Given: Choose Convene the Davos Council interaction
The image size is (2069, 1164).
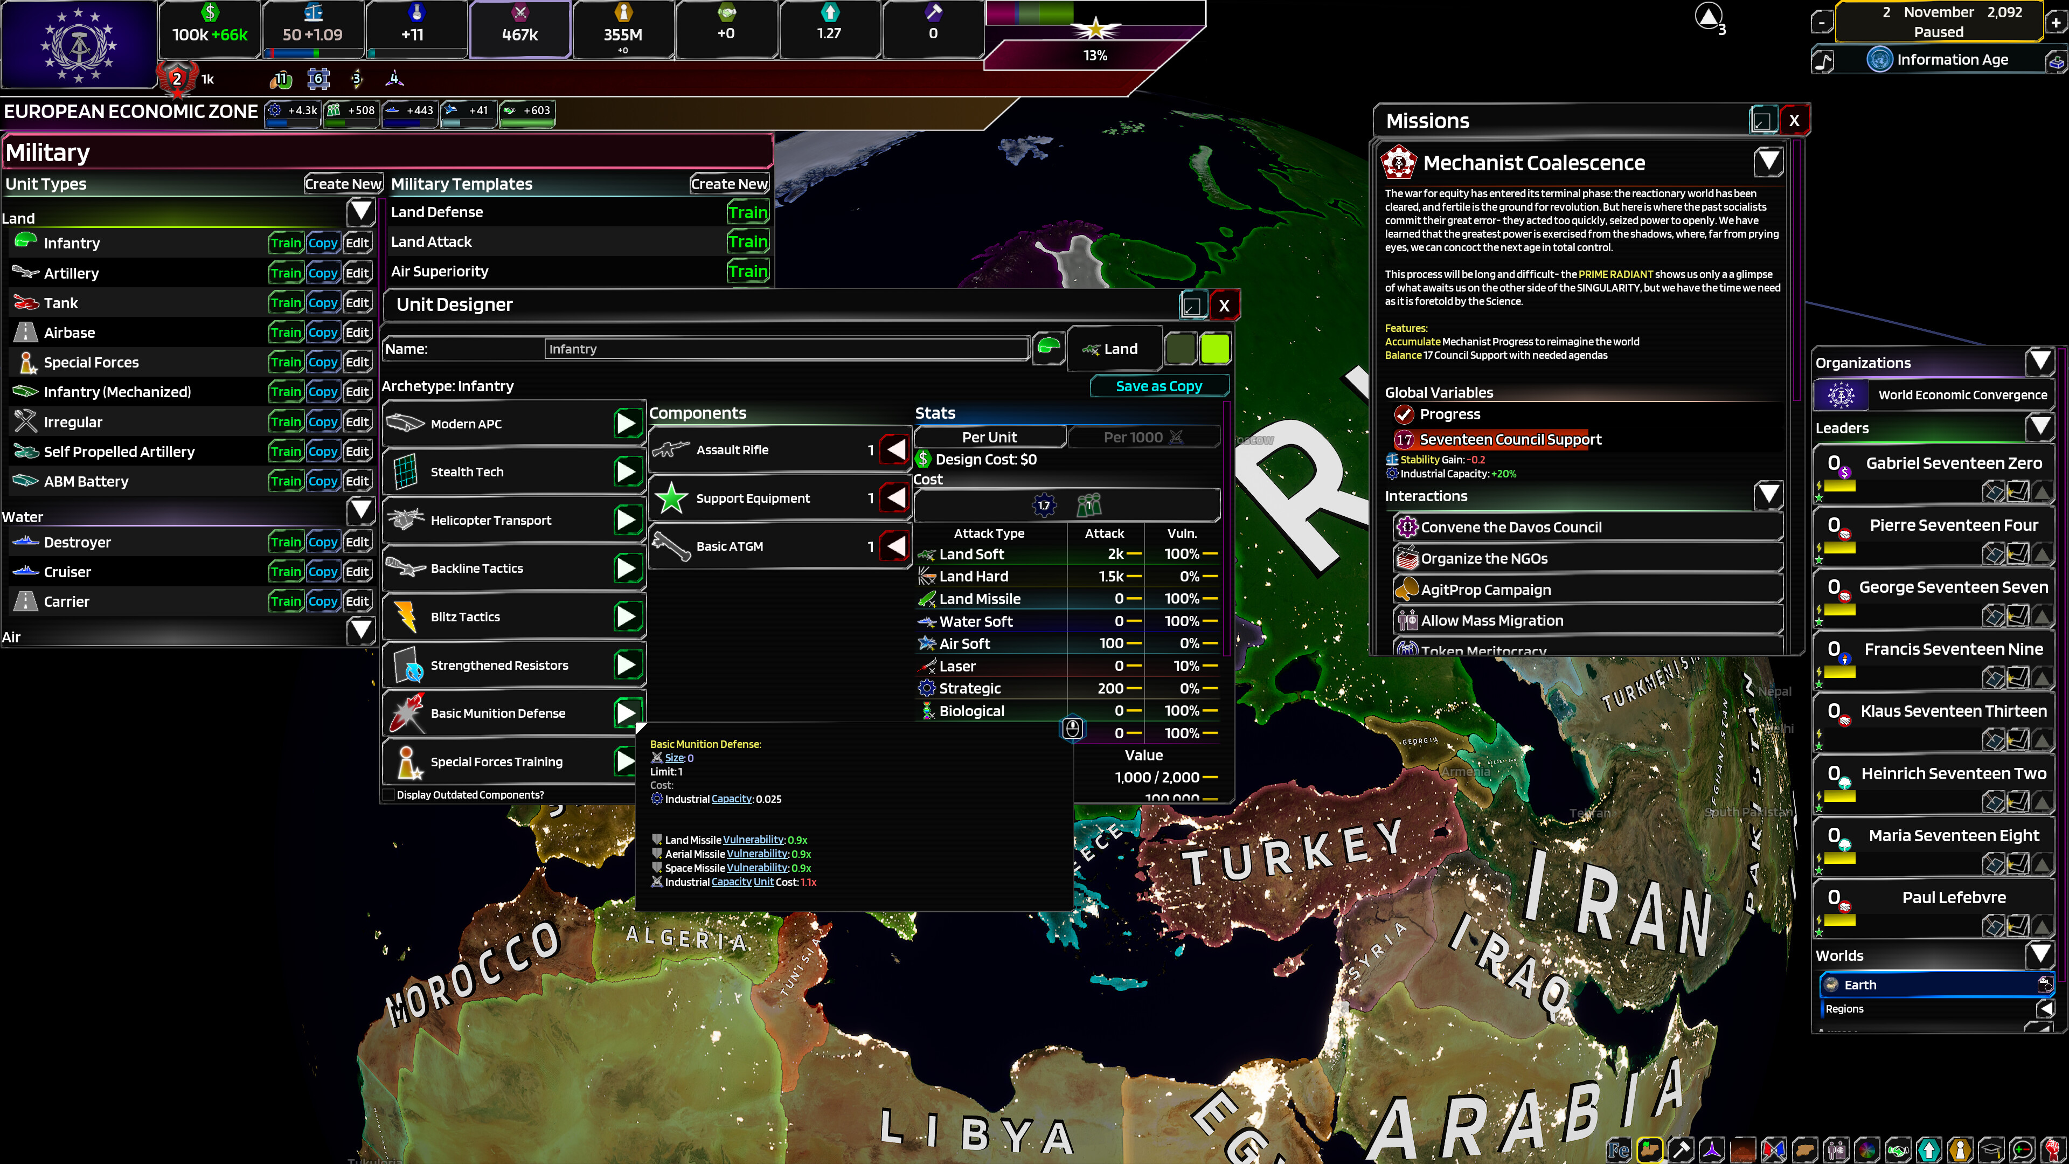Looking at the screenshot, I should (x=1587, y=527).
